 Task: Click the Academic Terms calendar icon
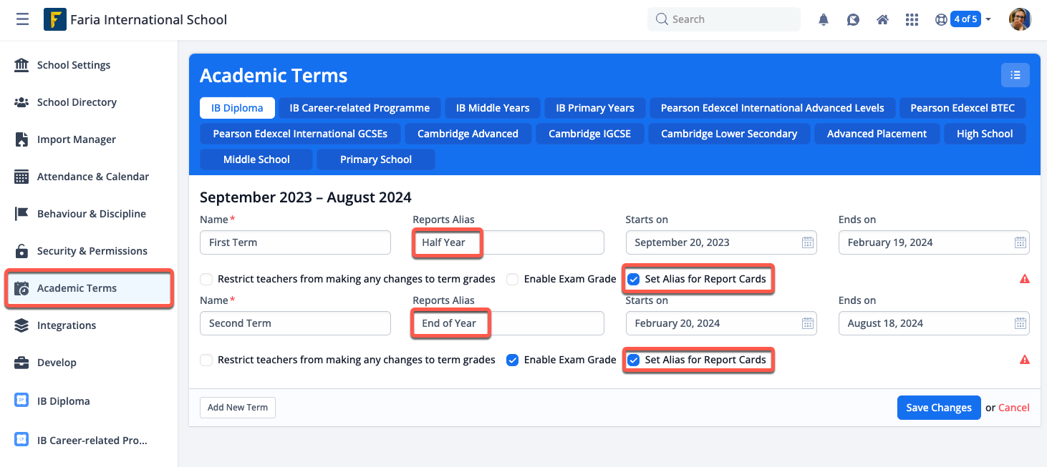21,288
